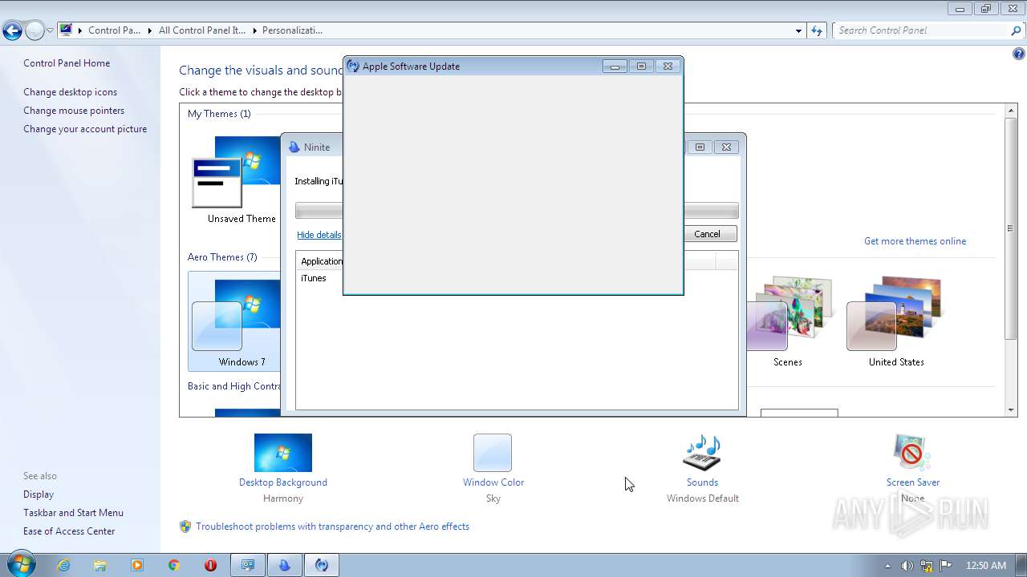Click the Control Panel breadcrumb segment
1027x577 pixels.
click(114, 30)
